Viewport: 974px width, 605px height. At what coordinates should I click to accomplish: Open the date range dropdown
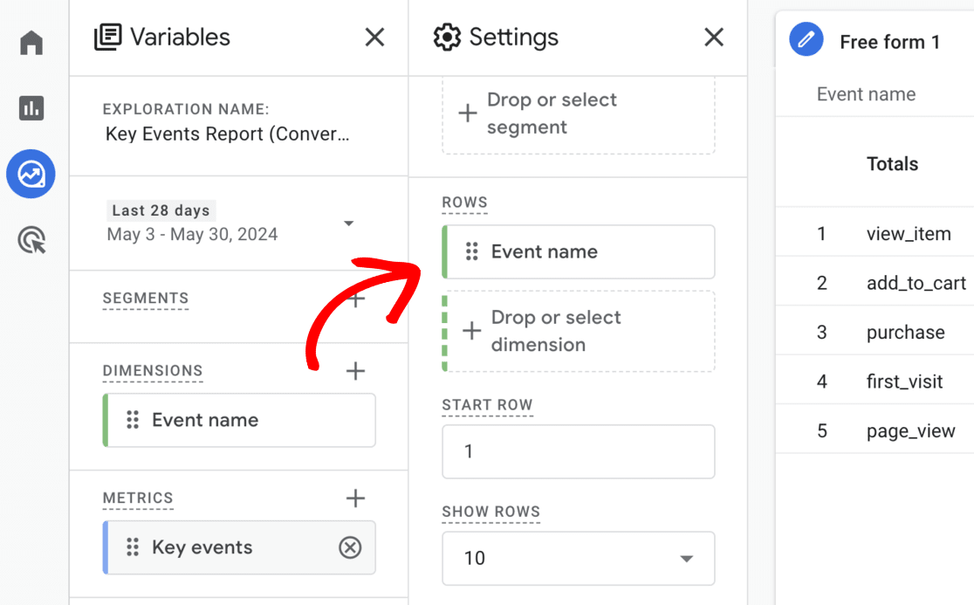pyautogui.click(x=348, y=223)
